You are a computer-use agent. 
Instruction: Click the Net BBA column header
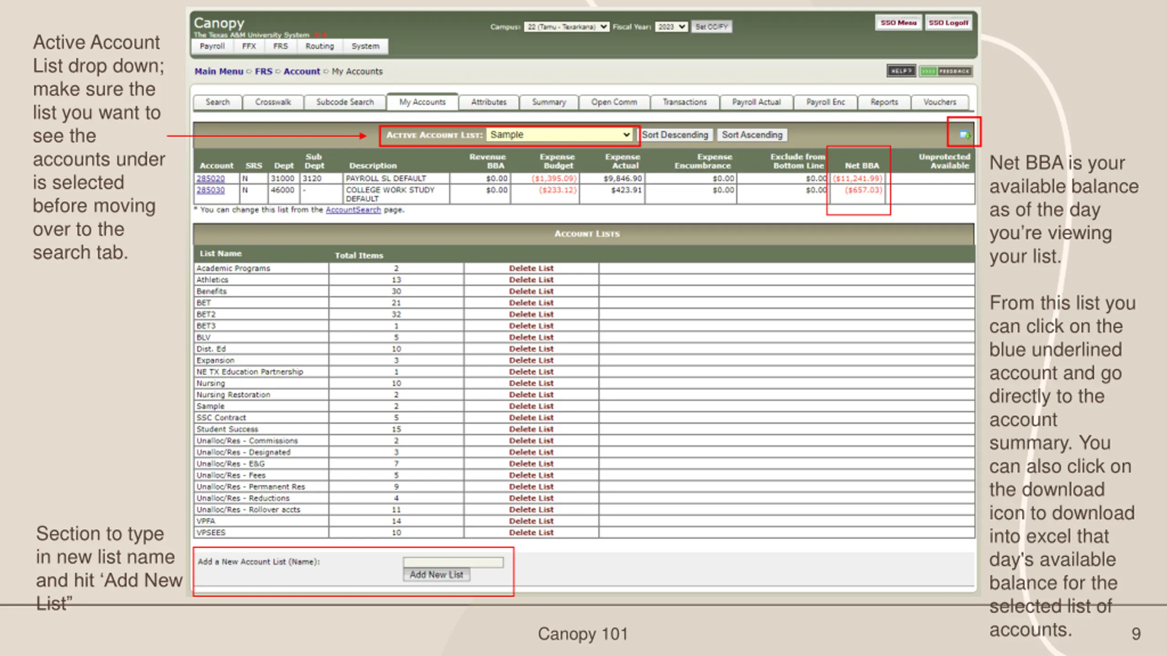(862, 166)
